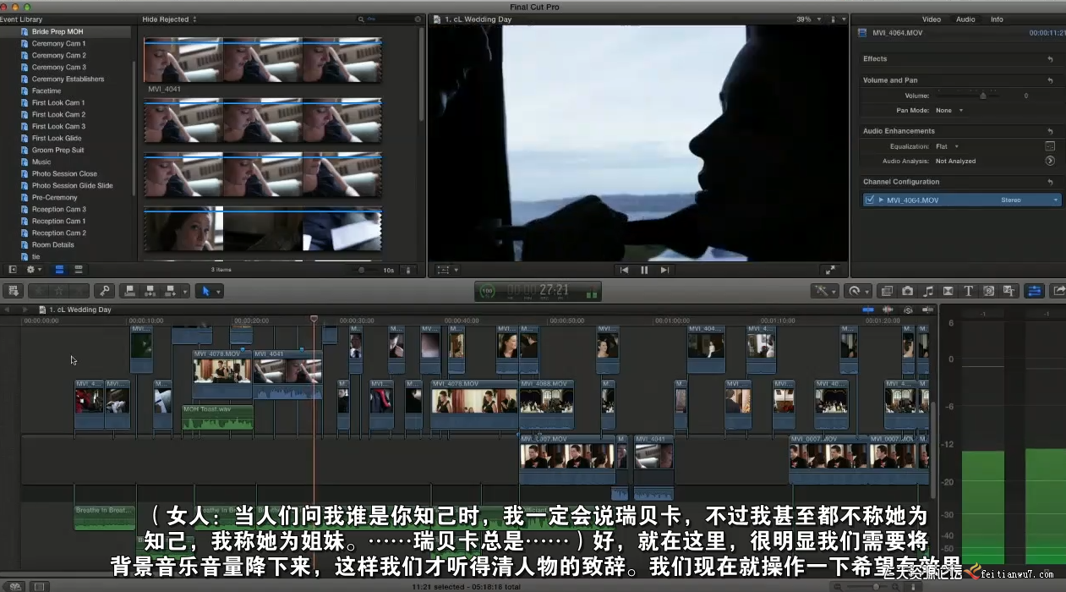
Task: Toggle timeline skimming
Action: pos(868,310)
